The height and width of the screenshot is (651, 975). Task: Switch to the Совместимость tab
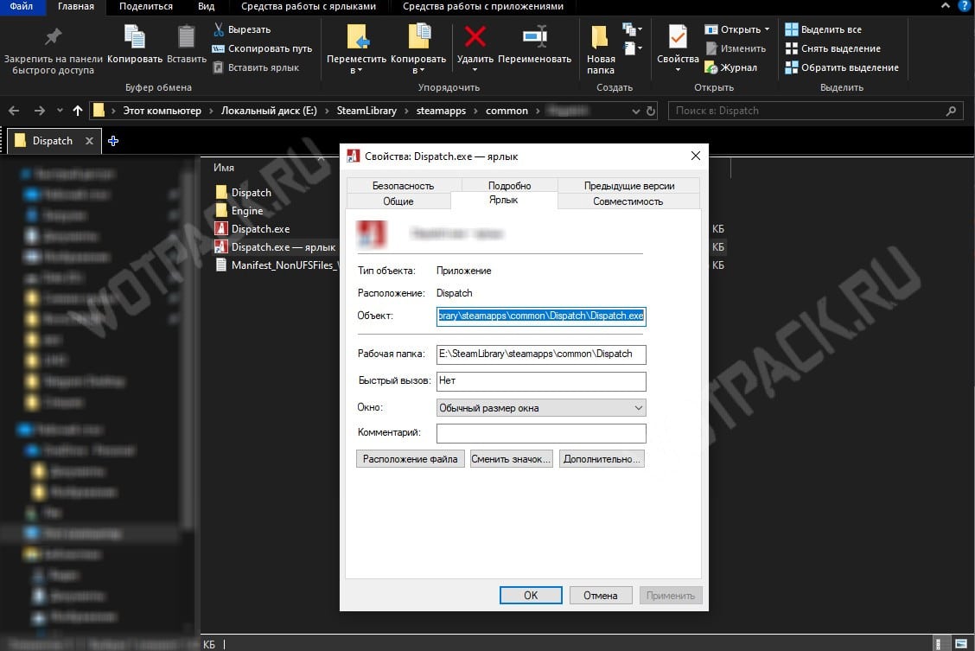click(628, 201)
